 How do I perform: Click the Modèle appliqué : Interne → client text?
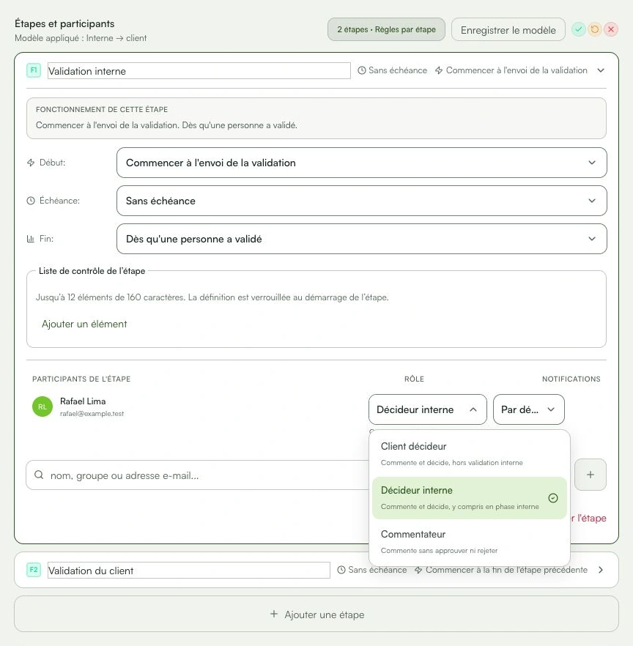coord(81,38)
